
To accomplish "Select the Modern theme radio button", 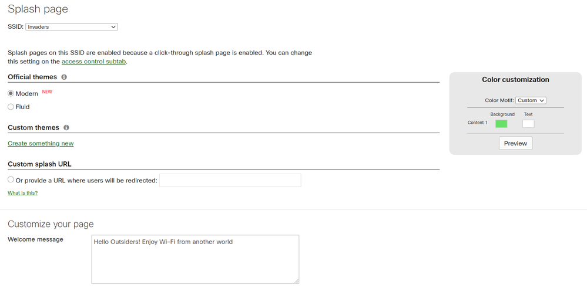I will click(x=11, y=93).
